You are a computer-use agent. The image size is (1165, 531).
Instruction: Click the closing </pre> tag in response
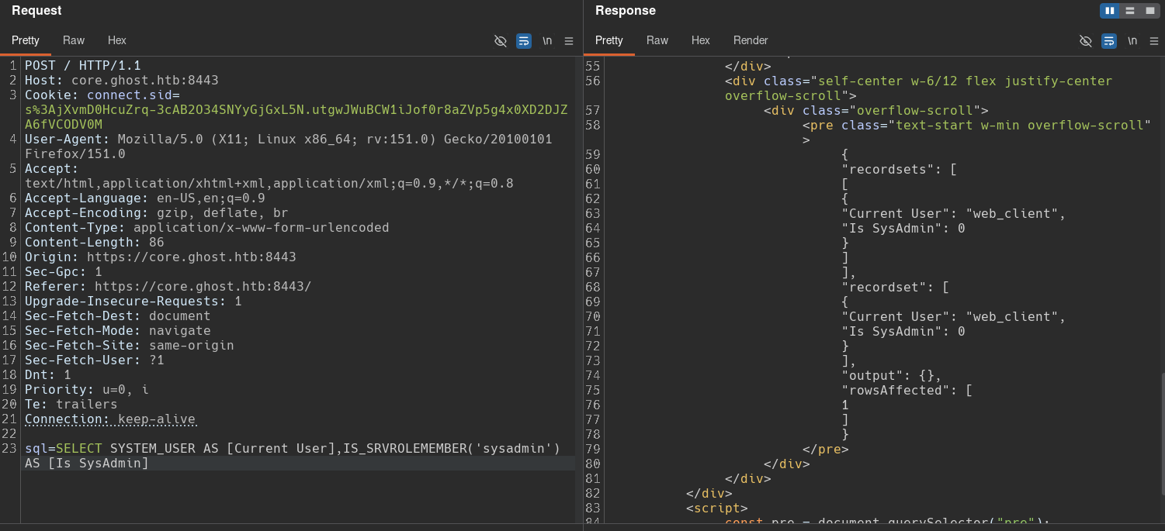827,449
